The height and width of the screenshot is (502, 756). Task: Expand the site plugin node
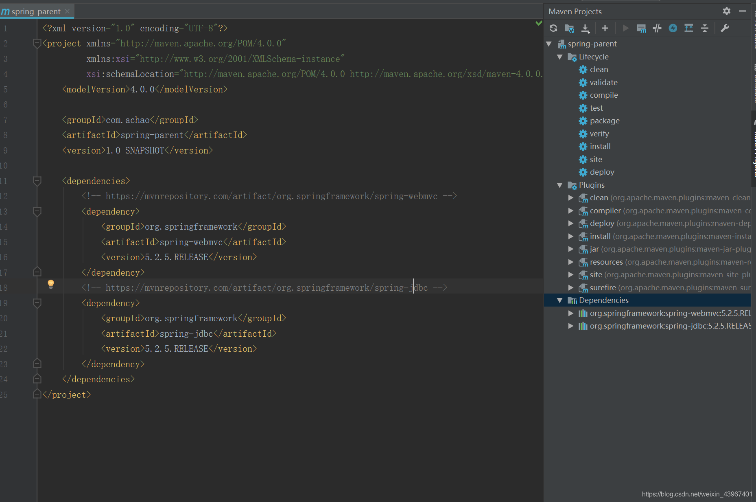(x=571, y=274)
